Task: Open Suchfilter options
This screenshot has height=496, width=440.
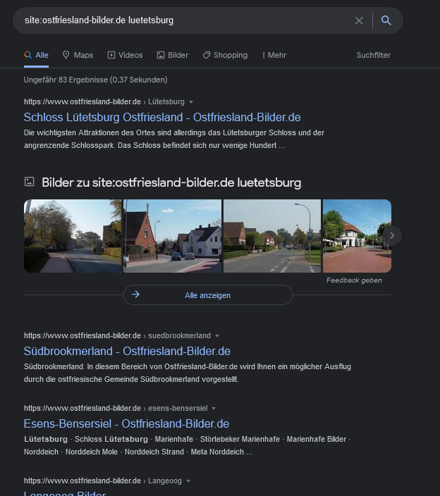Action: coord(373,55)
